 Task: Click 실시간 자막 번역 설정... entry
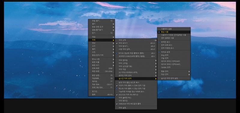(174, 78)
